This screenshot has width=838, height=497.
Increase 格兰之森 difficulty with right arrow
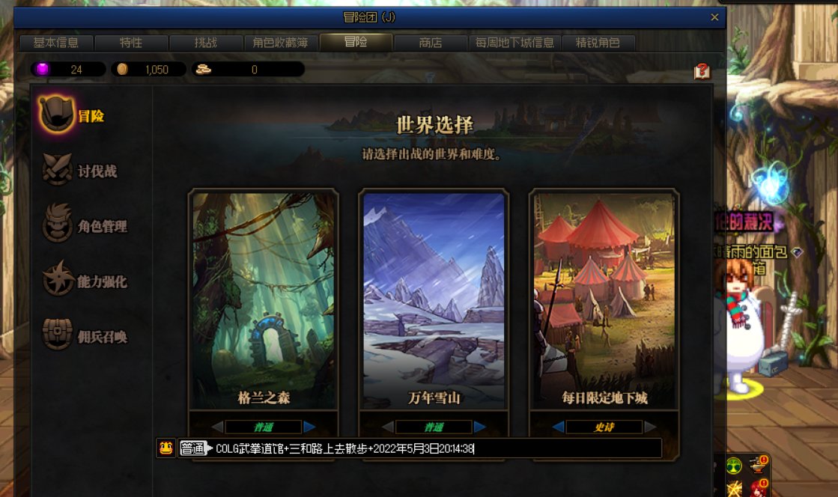coord(309,427)
